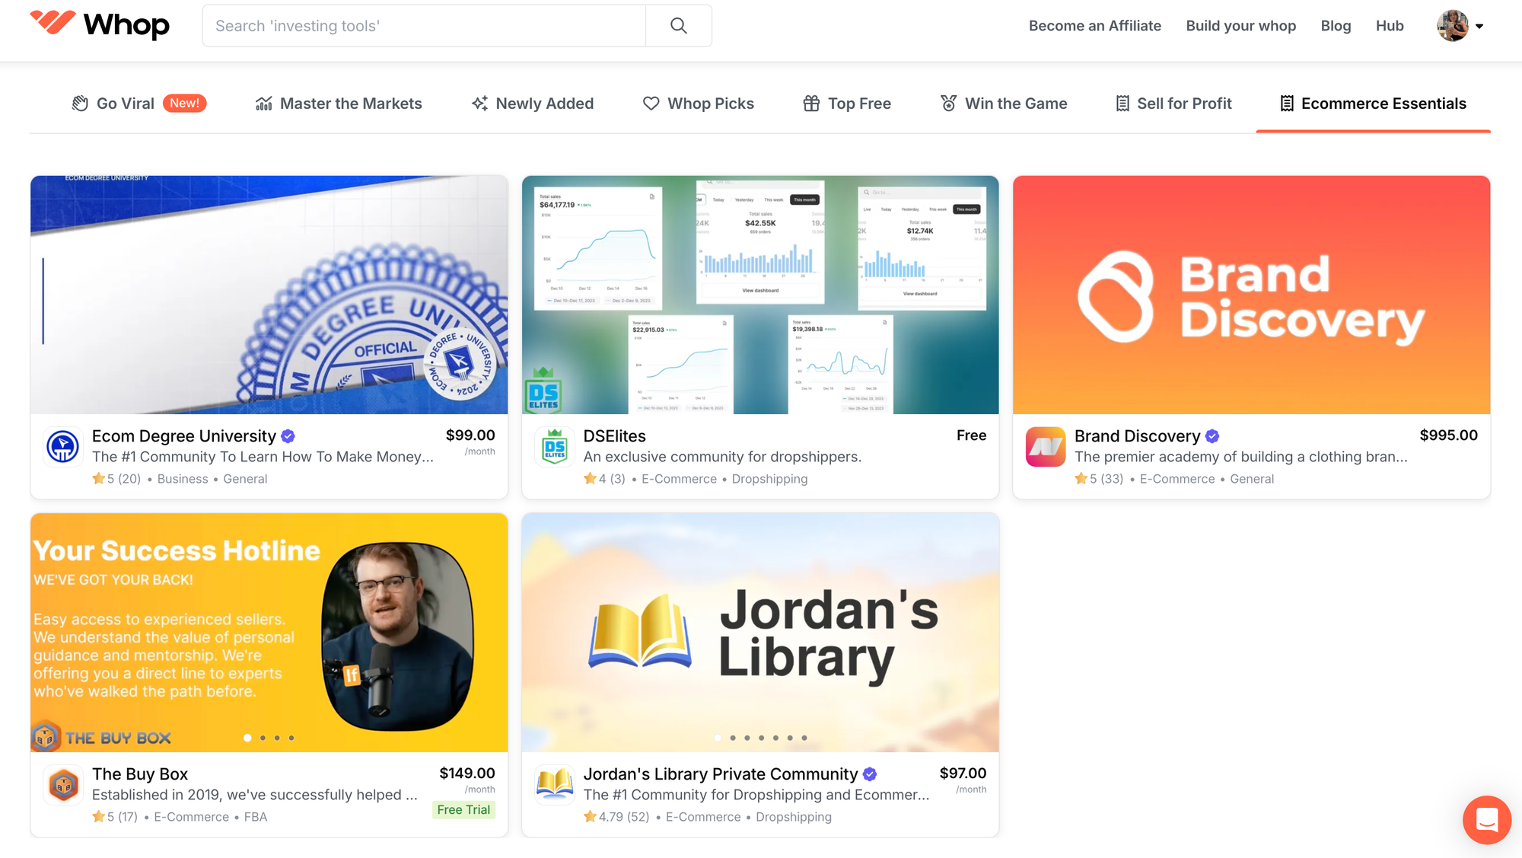Select second carousel dot on Buy Box
The width and height of the screenshot is (1522, 858).
coord(263,738)
